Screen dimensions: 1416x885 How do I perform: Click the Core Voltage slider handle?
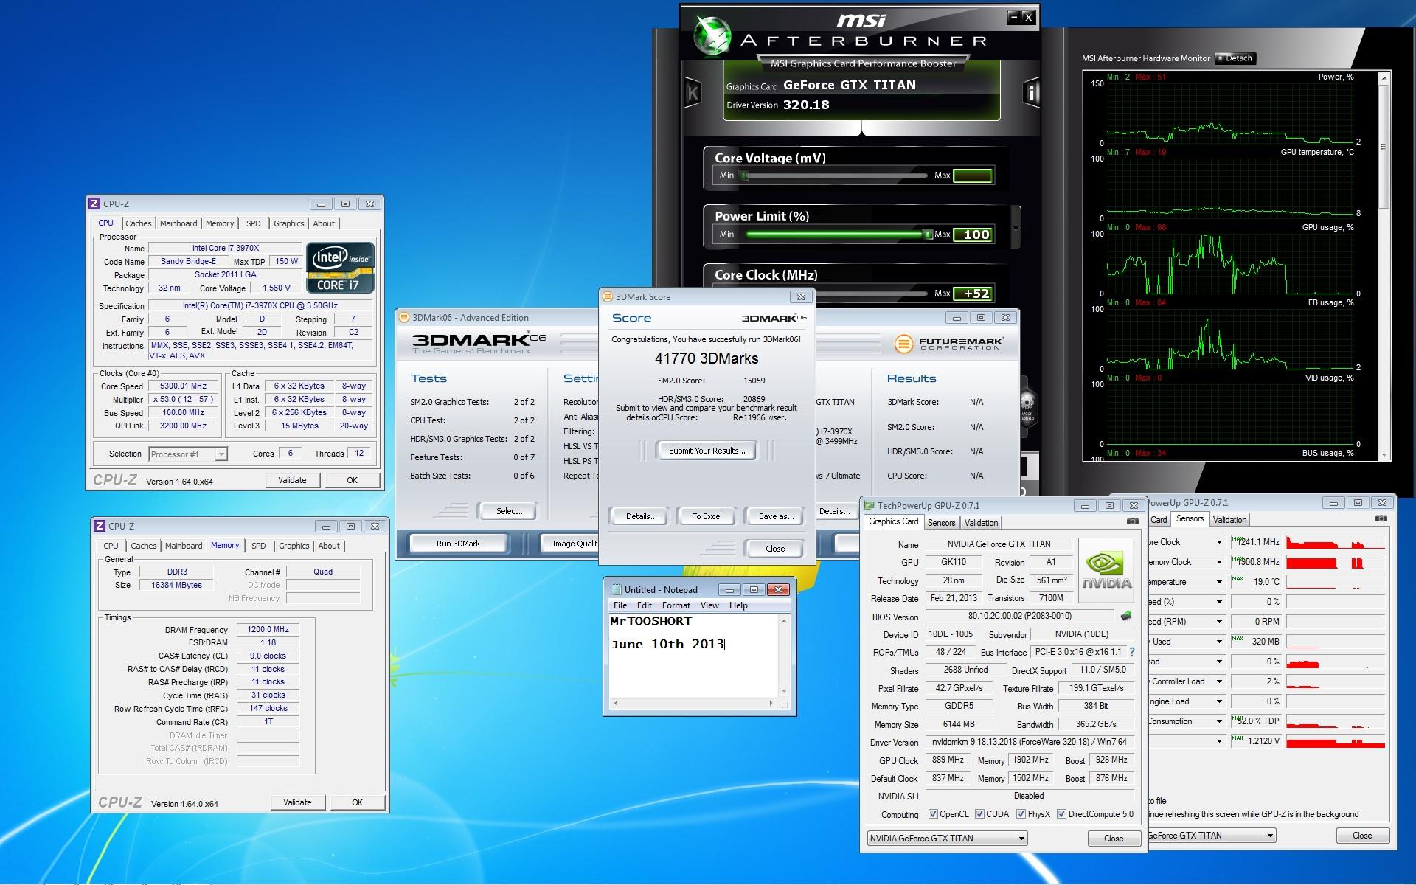click(x=744, y=176)
